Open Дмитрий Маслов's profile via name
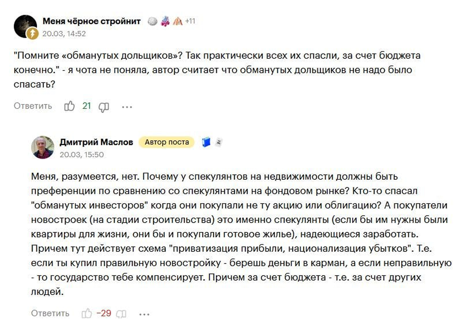Viewport: 462px width, 336px height. point(96,142)
